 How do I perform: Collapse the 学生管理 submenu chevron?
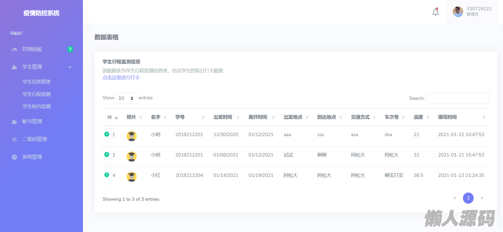point(70,67)
